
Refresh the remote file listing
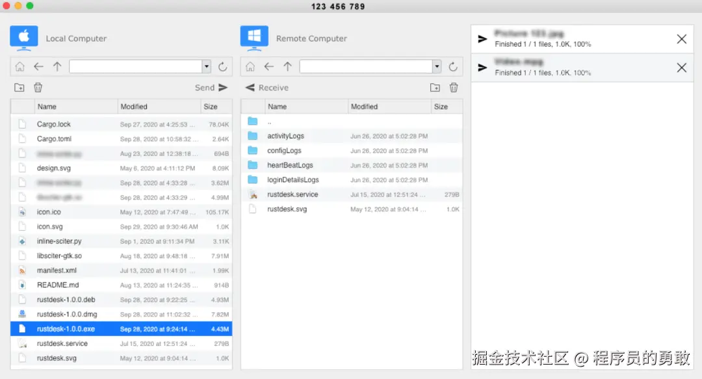[452, 66]
